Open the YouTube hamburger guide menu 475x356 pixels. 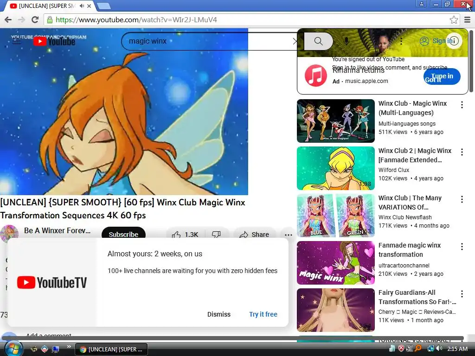click(x=16, y=41)
